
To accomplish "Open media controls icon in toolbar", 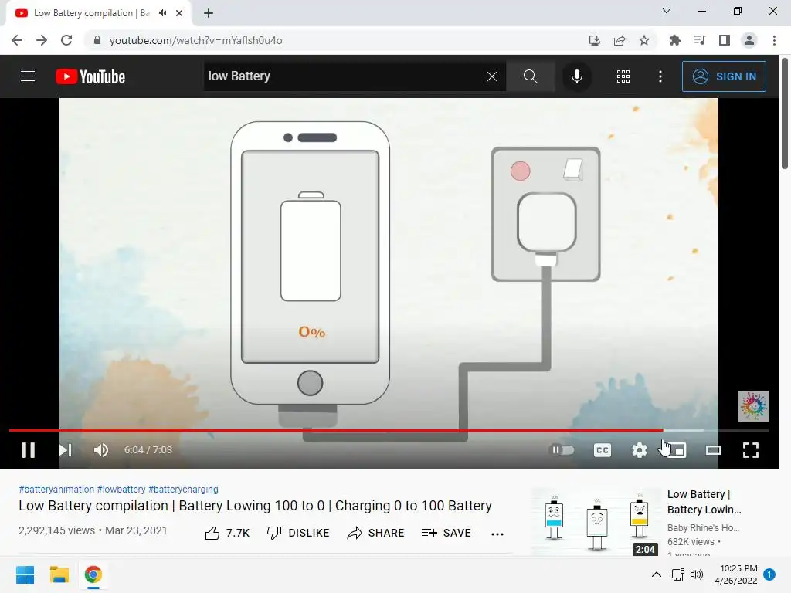I will pyautogui.click(x=700, y=40).
